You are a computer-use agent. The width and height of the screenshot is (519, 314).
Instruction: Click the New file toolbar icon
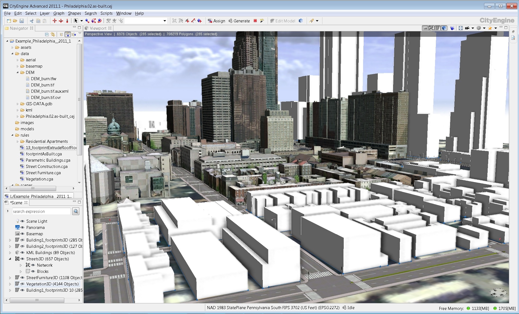(x=9, y=21)
